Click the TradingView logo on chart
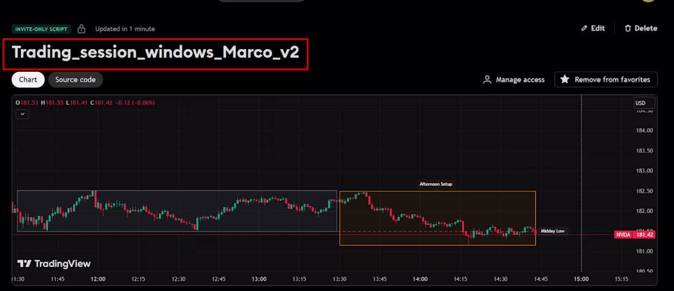Viewport: 674px width, 291px height. 54,263
